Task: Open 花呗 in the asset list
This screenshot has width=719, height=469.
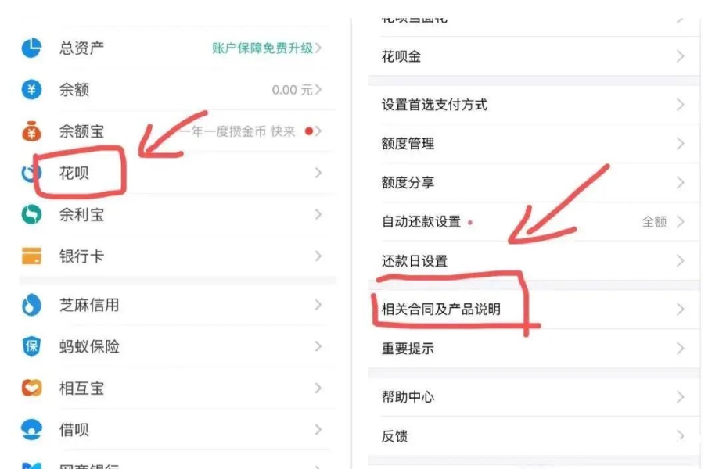Action: (75, 173)
